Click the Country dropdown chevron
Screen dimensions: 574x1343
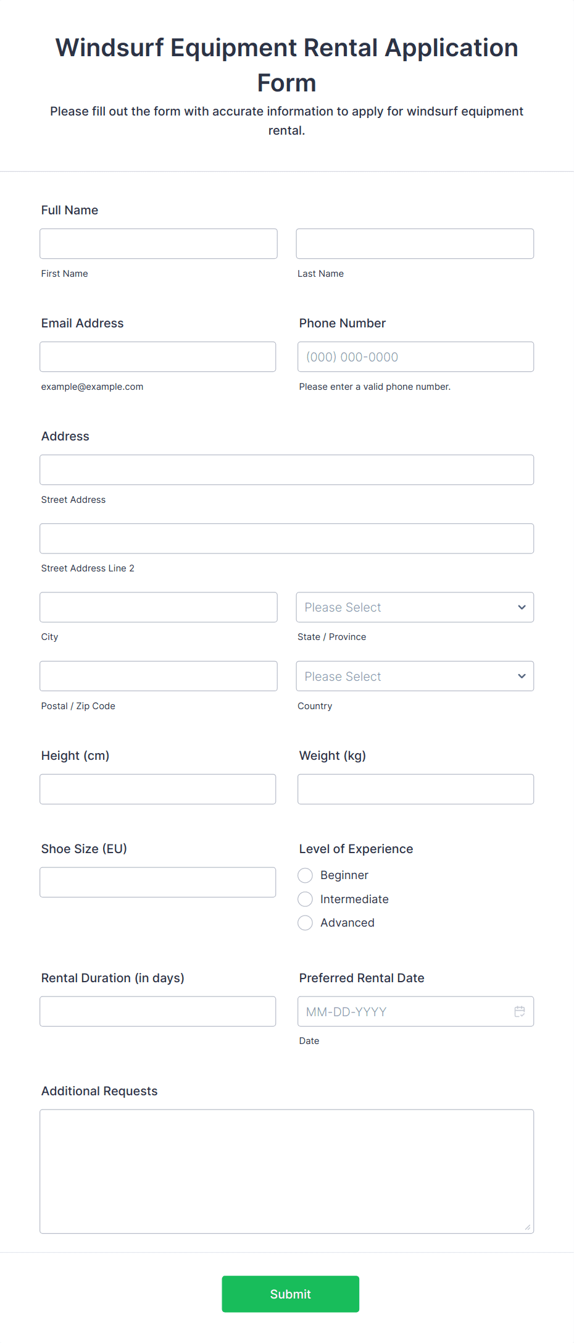pos(522,676)
